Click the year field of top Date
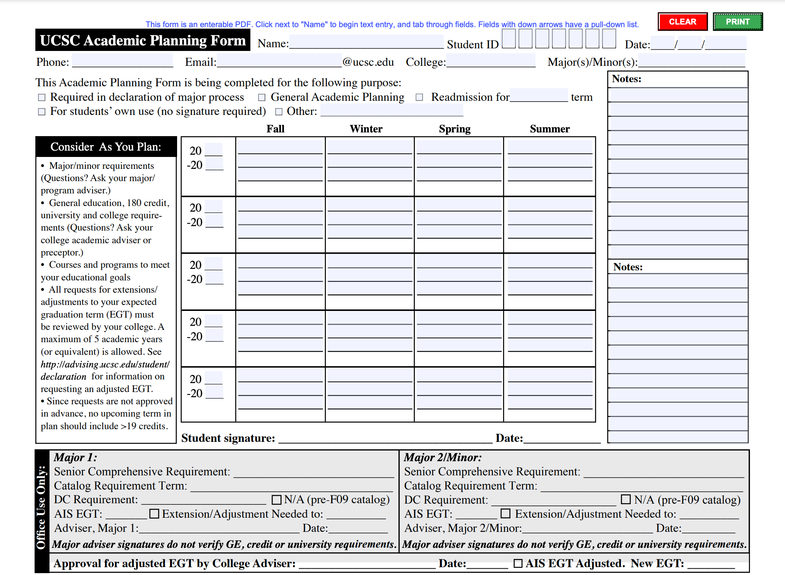The image size is (785, 575). [x=726, y=43]
